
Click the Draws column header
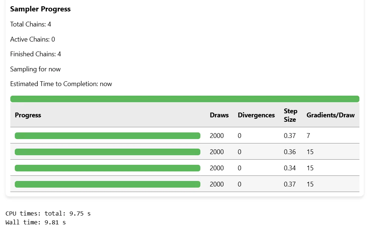coord(219,115)
